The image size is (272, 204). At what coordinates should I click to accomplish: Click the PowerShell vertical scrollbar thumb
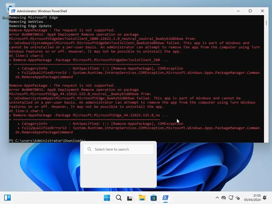tap(266, 23)
